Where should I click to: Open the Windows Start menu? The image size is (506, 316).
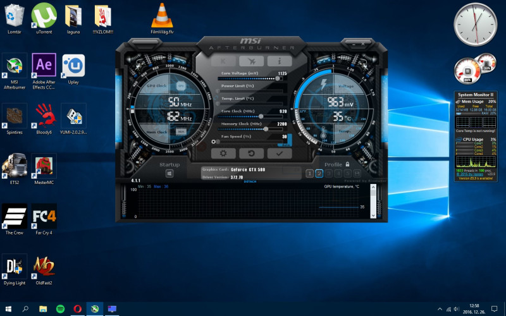coord(8,309)
